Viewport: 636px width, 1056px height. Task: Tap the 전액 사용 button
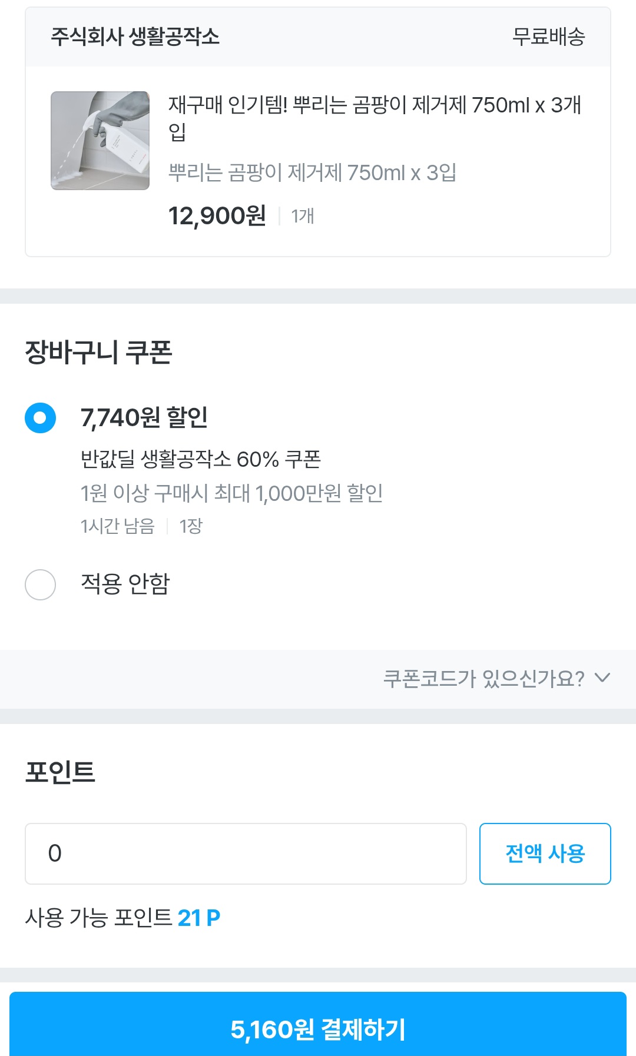click(x=545, y=854)
